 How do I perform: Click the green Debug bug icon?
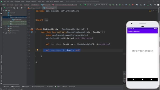120,5
